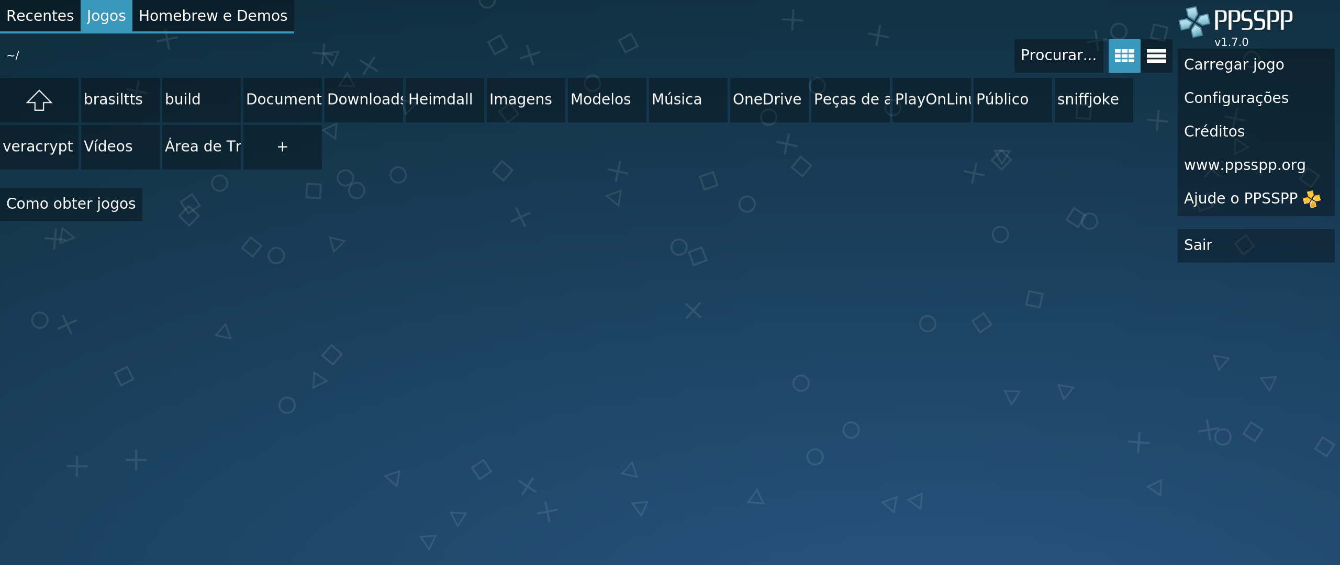Click Como obter jogos

(71, 204)
